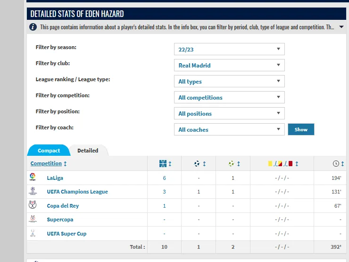349x262 pixels.
Task: Switch to the Detailed tab
Action: tap(88, 151)
